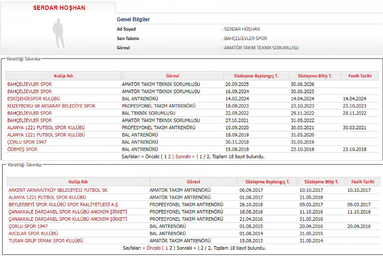Viewport: 383px width, 256px height.
Task: Click the Ödemiş Spor club link
Action: [x=22, y=149]
